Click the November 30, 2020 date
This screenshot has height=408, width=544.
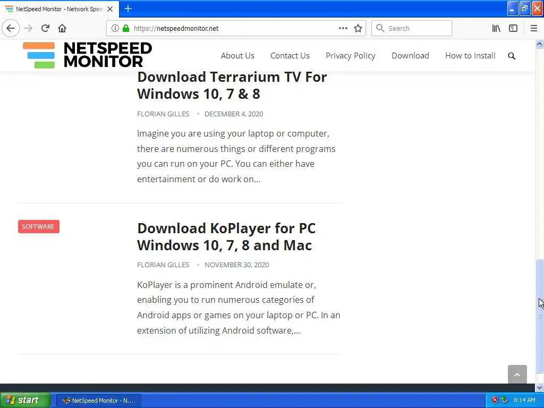tap(236, 265)
